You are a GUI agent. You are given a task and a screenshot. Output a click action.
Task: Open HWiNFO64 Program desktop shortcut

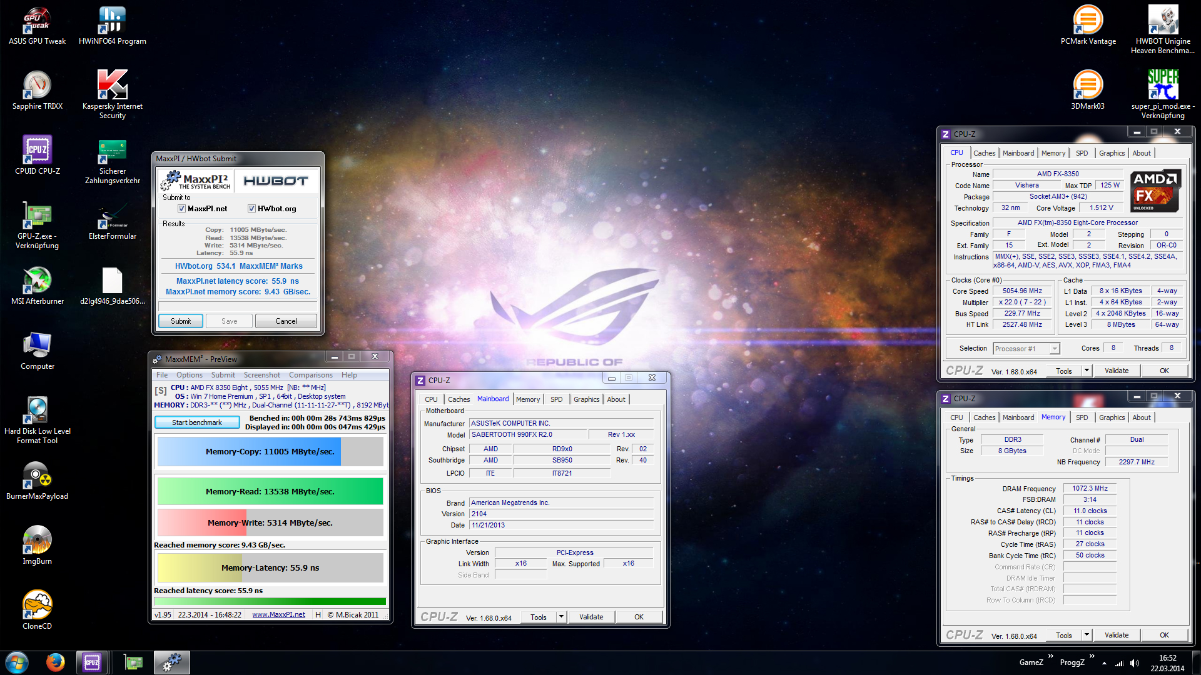coord(113,26)
